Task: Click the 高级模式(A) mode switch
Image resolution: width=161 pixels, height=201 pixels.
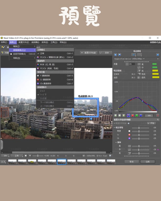Action: [x=155, y=42]
